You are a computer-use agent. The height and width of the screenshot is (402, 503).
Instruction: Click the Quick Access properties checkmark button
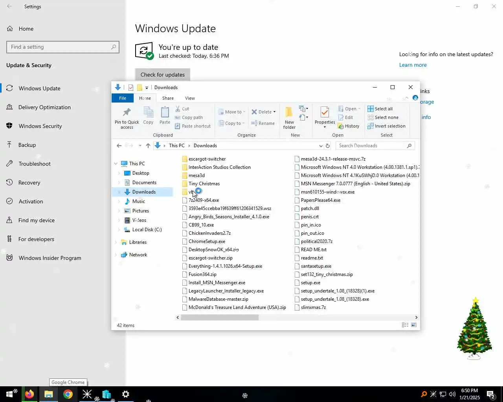[x=131, y=88]
